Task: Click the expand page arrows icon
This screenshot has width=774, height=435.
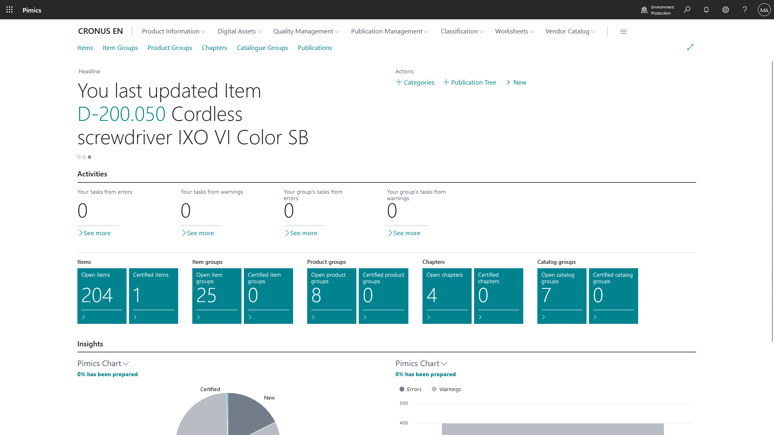Action: [x=690, y=47]
